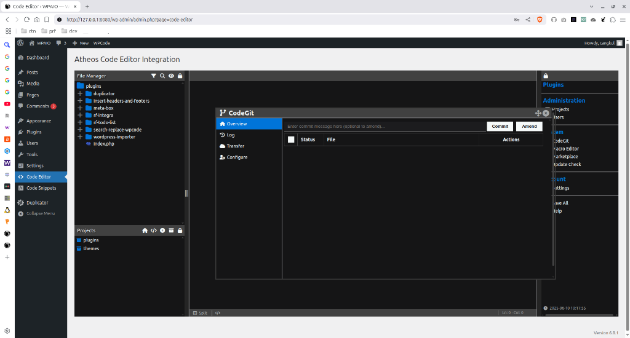Click the code brackets icon in Projects header
Screen dimensions: 630x338
[x=153, y=230]
